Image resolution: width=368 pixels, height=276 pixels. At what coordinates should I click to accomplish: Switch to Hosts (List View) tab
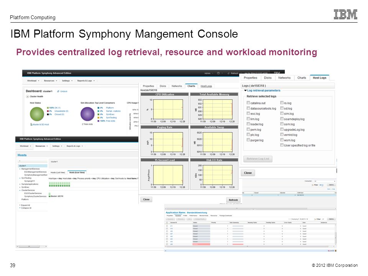coord(58,172)
